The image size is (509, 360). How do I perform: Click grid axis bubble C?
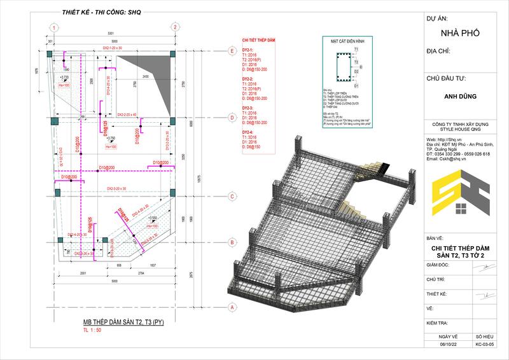tap(232, 197)
